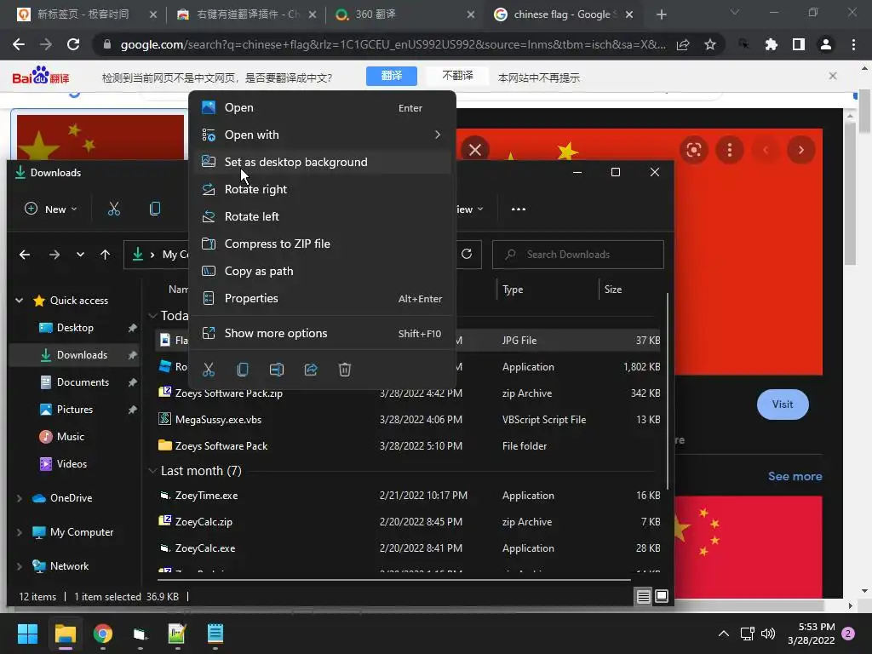Viewport: 872px width, 654px height.
Task: Collapse the Last month (7) group
Action: tap(152, 471)
